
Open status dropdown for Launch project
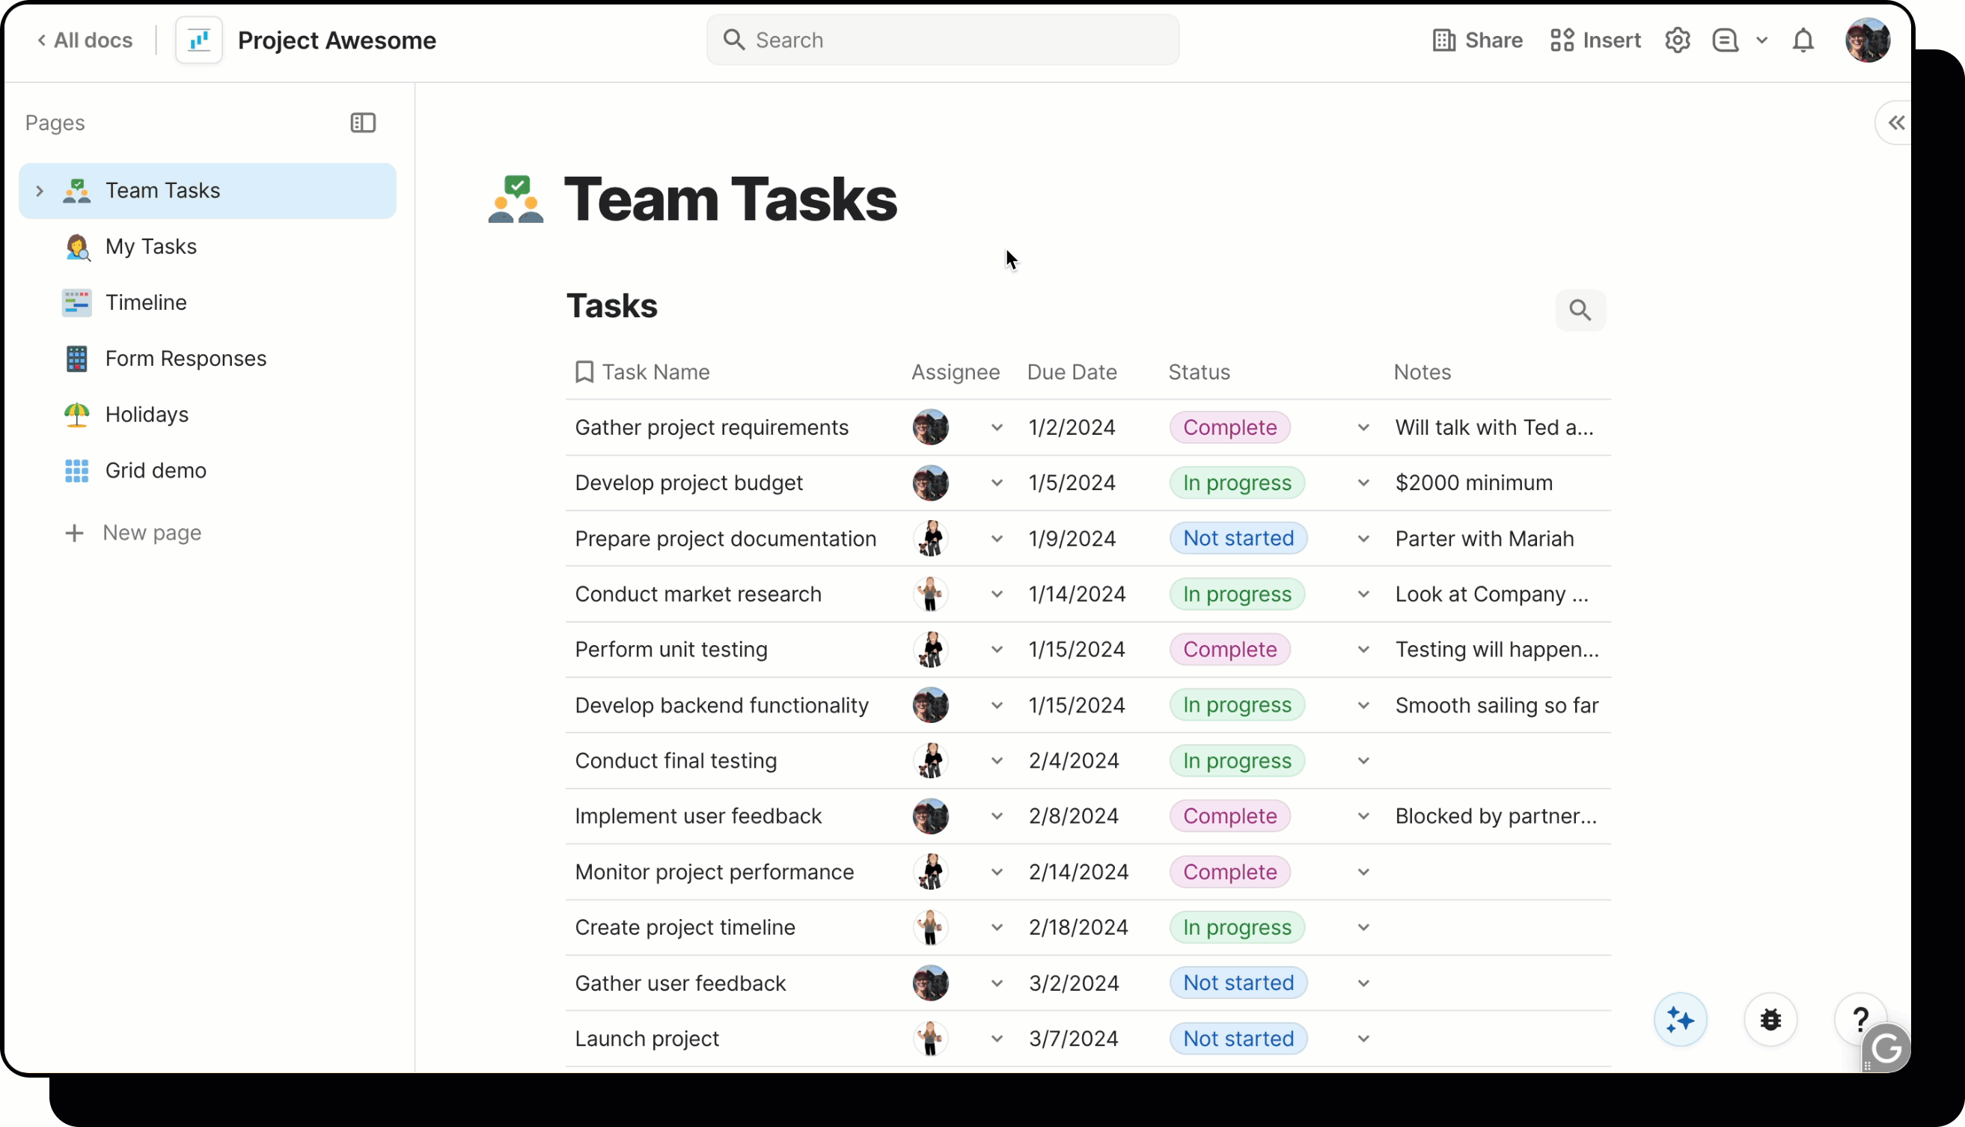(1363, 1039)
